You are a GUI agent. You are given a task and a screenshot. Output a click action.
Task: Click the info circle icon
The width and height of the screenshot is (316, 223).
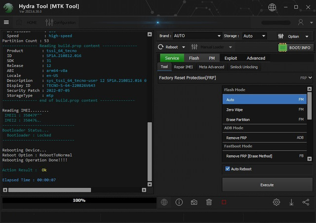point(179,202)
